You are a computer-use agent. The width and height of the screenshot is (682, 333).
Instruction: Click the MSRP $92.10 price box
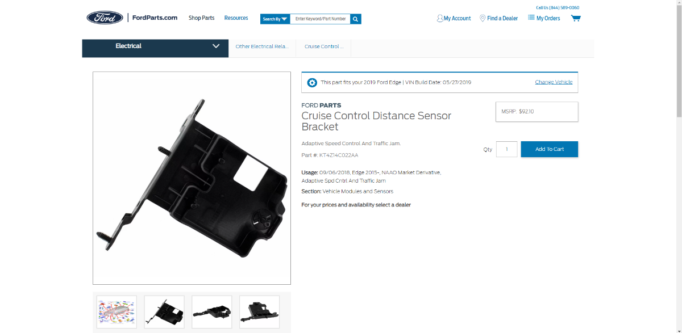point(537,112)
